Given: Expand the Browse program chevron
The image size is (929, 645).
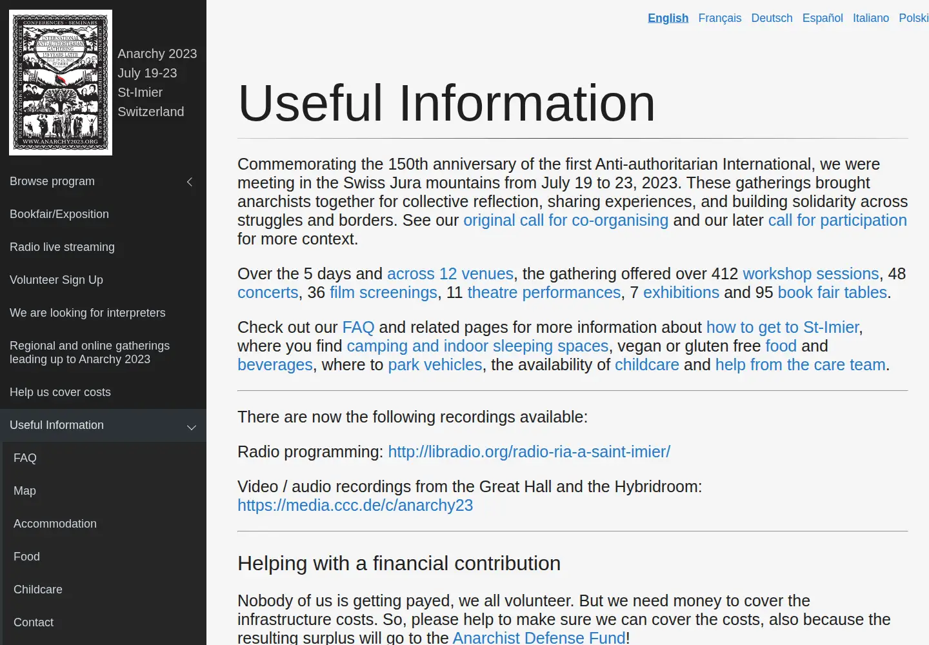Looking at the screenshot, I should point(190,182).
